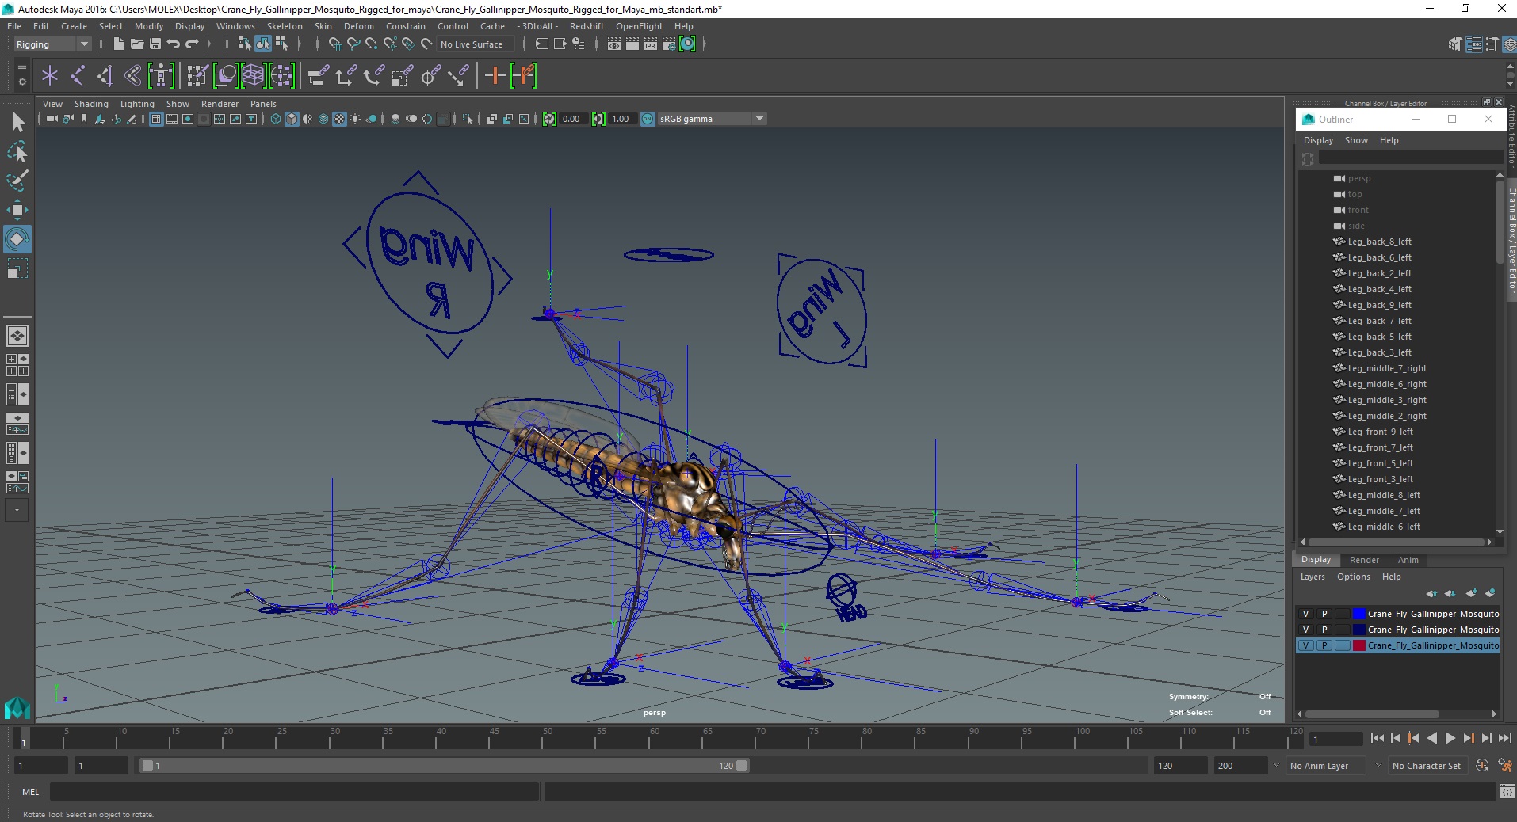
Task: Go to start of playback range
Action: 1377,738
